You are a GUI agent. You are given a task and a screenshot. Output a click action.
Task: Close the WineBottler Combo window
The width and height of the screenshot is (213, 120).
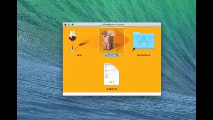click(x=65, y=24)
